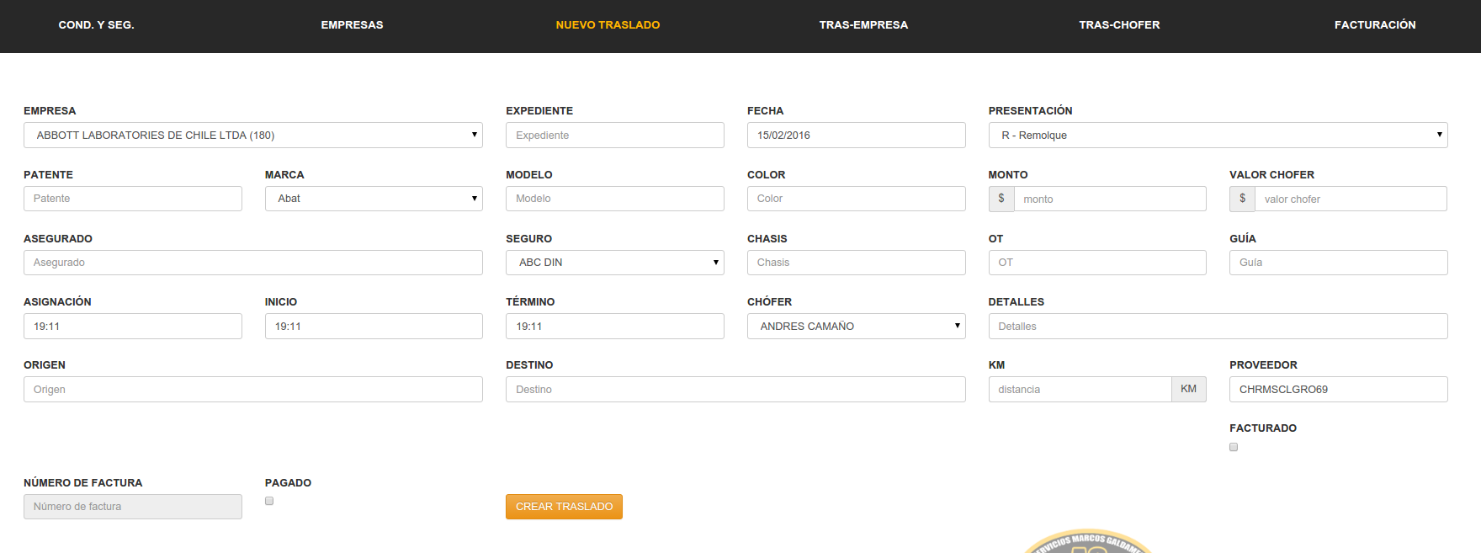This screenshot has height=553, width=1481.
Task: Select the Fecha date field
Action: click(856, 135)
